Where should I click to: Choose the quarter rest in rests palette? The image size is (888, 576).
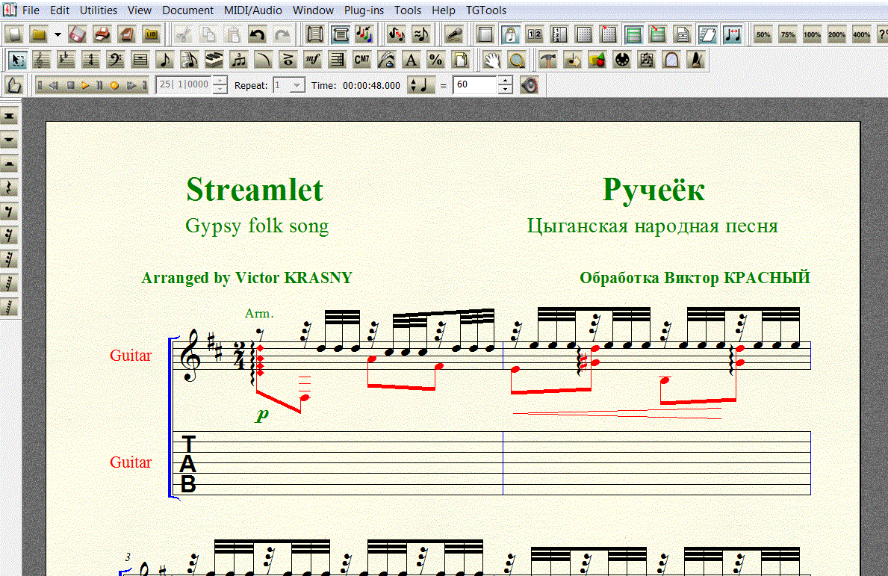pyautogui.click(x=10, y=188)
